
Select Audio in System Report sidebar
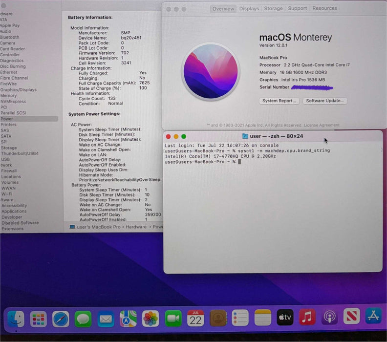[x=6, y=31]
